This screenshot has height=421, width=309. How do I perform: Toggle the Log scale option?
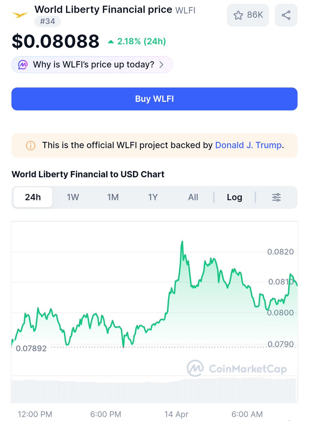click(234, 197)
